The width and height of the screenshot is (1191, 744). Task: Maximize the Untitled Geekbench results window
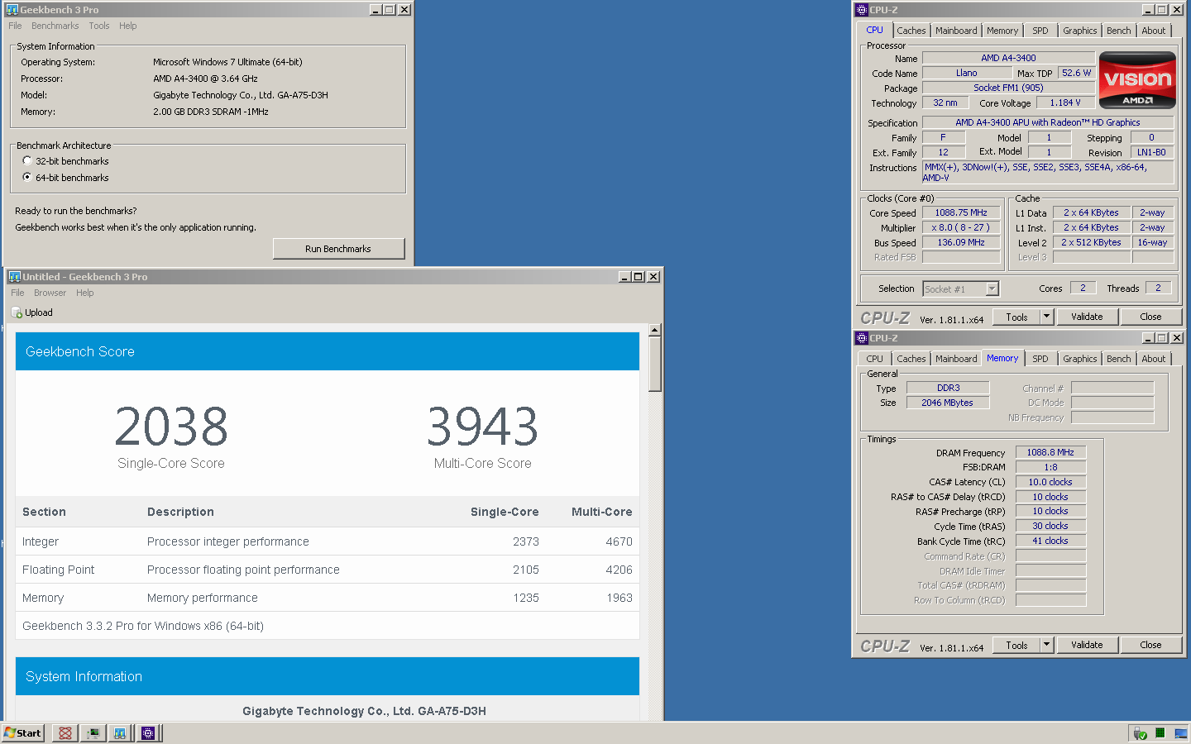pos(639,277)
